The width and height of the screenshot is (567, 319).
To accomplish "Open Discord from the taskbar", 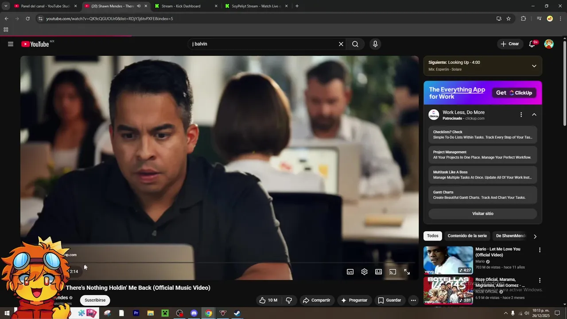I will [194, 313].
